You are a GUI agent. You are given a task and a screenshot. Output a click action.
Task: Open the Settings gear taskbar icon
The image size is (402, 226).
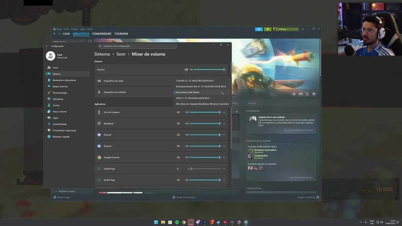246,222
